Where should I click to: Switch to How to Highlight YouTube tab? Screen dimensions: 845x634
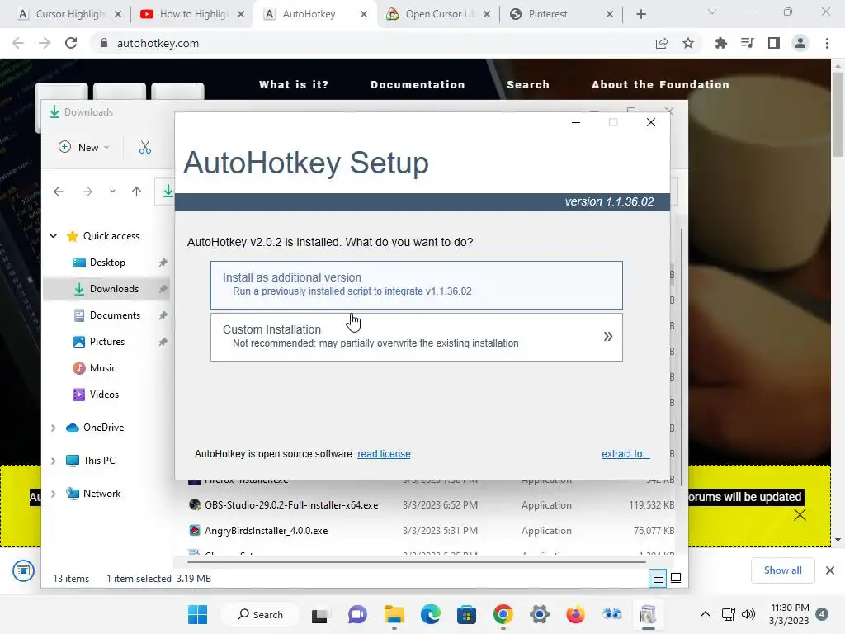(x=193, y=14)
